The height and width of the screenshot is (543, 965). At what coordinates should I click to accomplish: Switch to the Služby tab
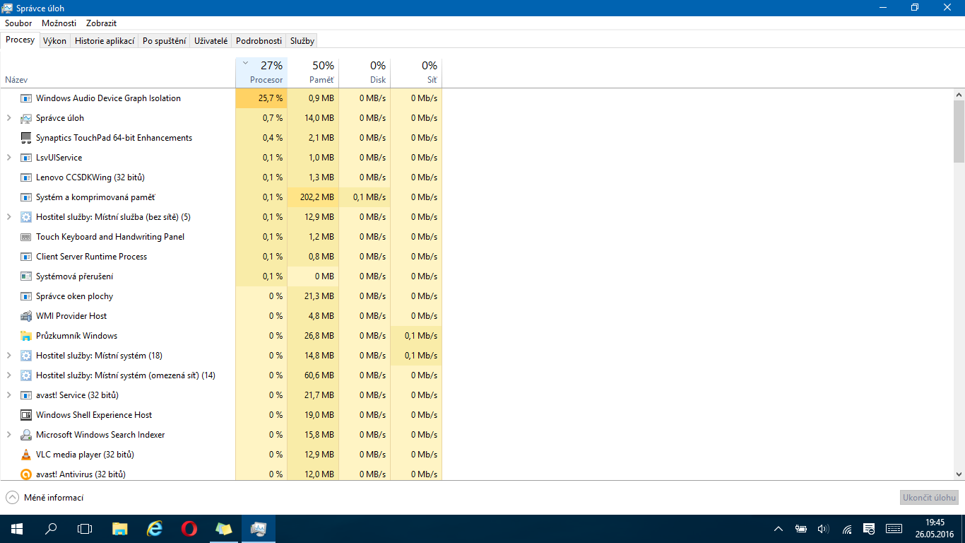pos(302,41)
